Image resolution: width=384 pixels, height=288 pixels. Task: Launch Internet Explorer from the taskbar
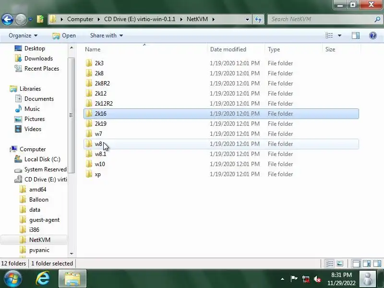pos(43,278)
